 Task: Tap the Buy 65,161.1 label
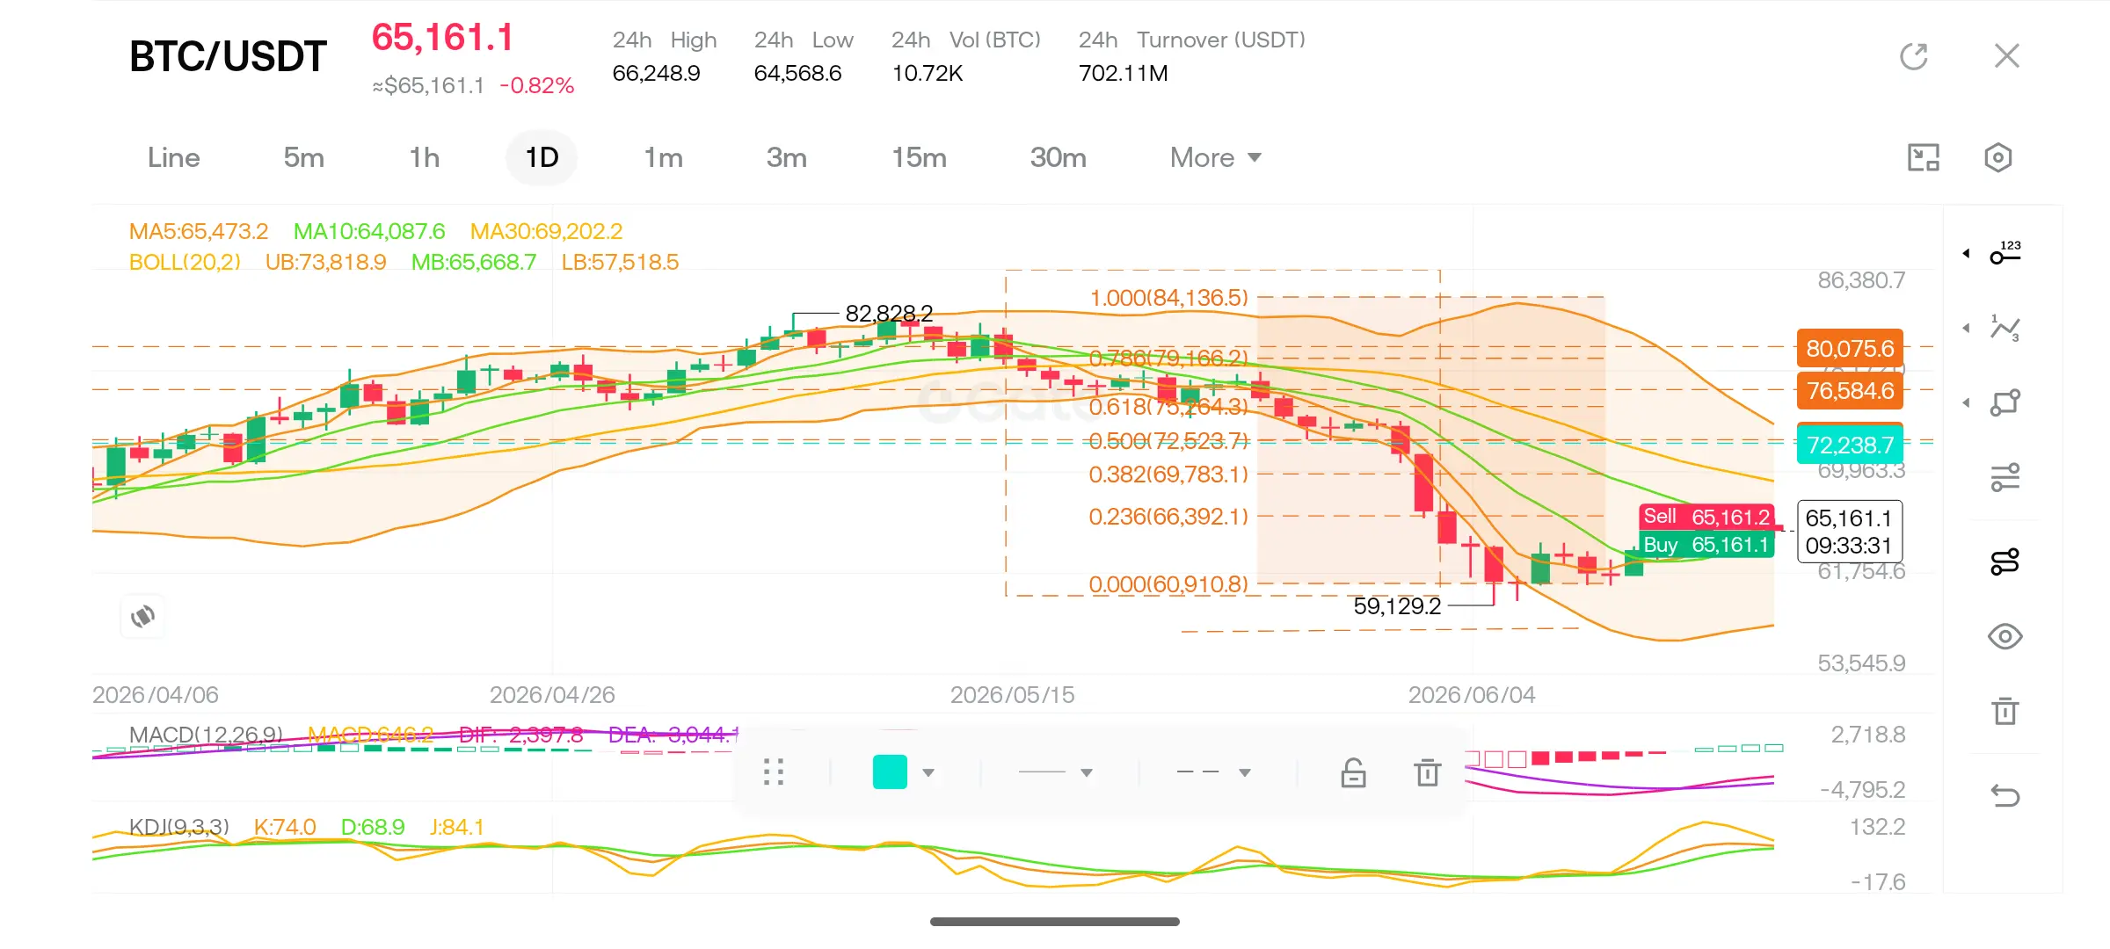pos(1706,545)
